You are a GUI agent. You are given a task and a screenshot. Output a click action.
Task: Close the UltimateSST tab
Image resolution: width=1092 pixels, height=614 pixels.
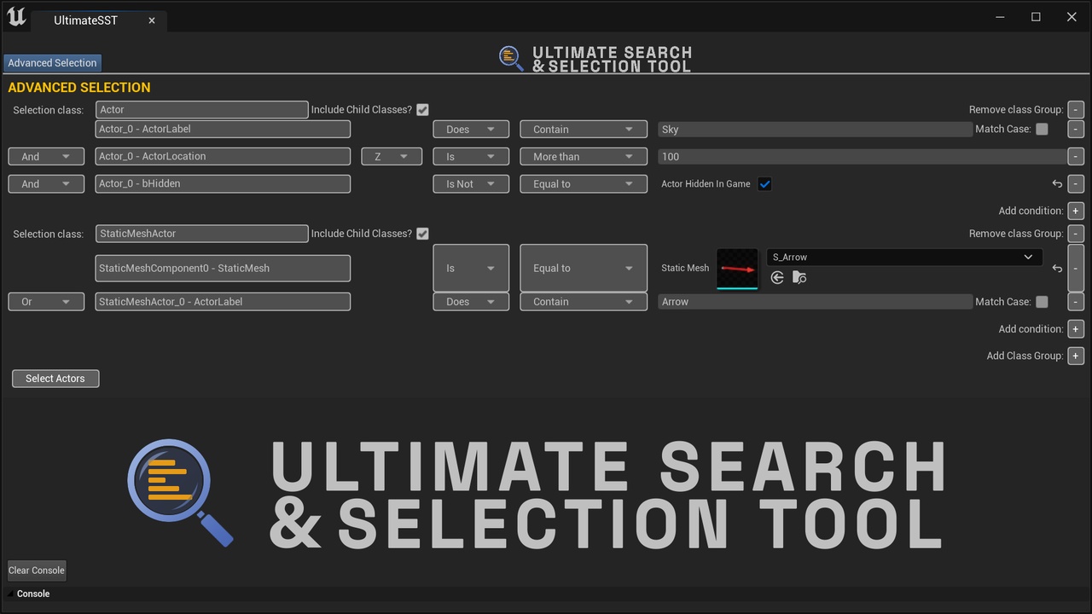coord(152,20)
